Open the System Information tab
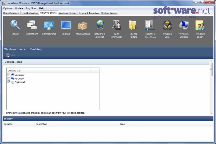The image size is (216, 144). (x=89, y=13)
